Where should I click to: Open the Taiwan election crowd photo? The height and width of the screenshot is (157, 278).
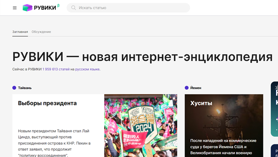pos(141,125)
